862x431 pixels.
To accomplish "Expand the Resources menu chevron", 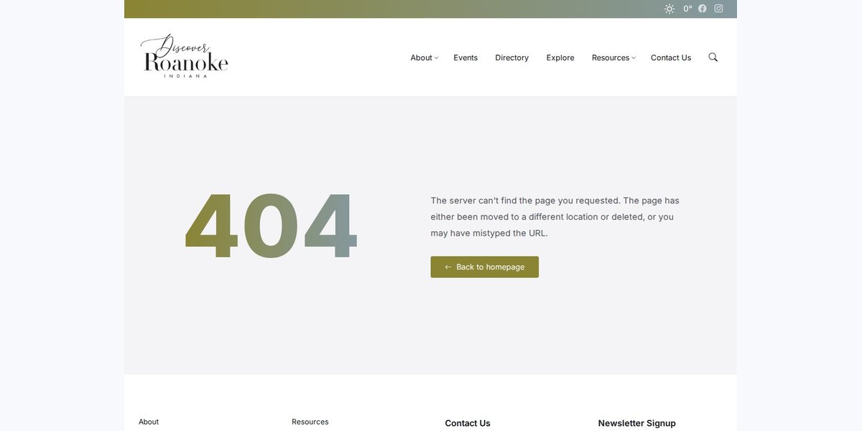I will point(634,58).
